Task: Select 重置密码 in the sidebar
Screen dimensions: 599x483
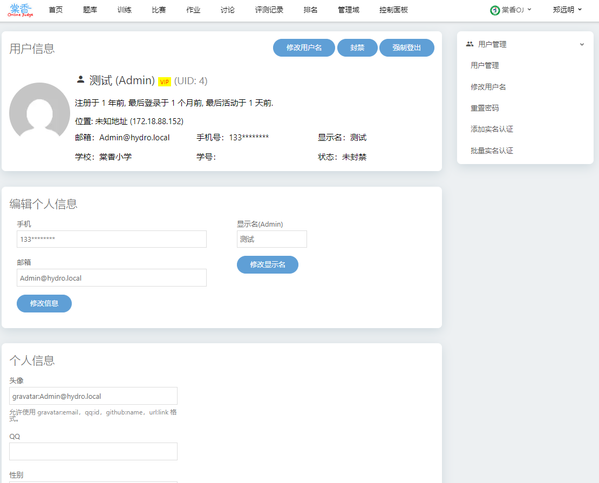Action: click(x=485, y=108)
